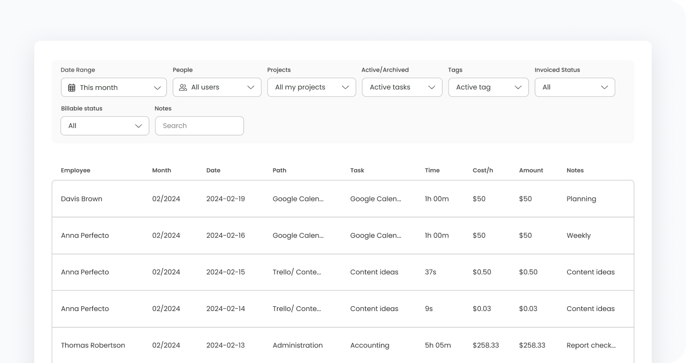Screen dimensions: 686x363
Task: Click date 2024-02-16
Action: pos(226,236)
